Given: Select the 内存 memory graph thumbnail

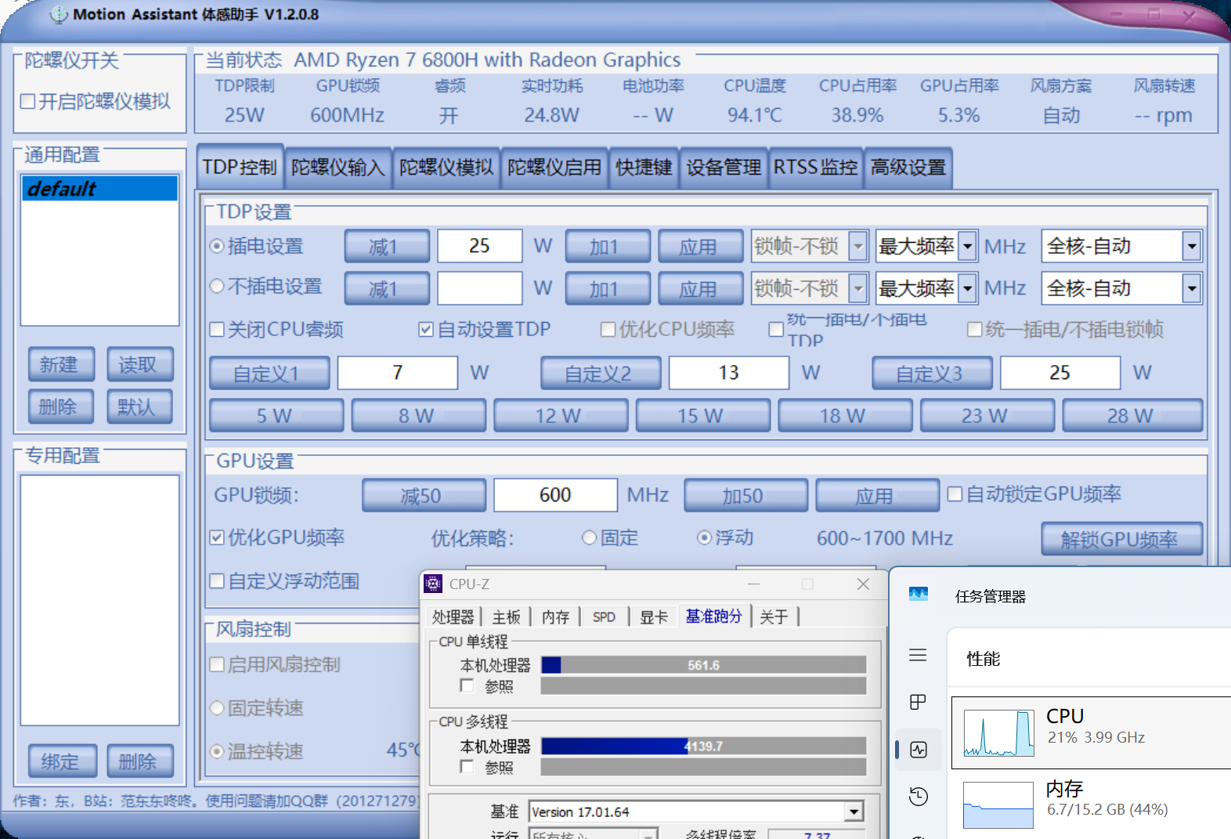Looking at the screenshot, I should [x=998, y=805].
